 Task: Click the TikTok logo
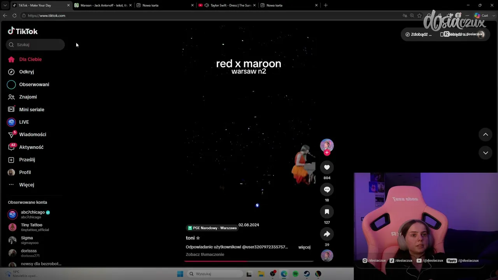coord(23,31)
